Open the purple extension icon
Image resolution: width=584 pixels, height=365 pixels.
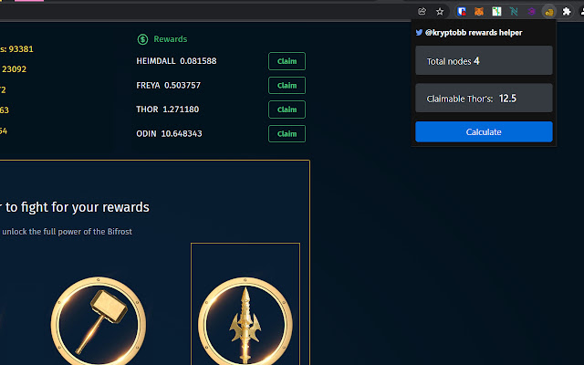coord(531,12)
